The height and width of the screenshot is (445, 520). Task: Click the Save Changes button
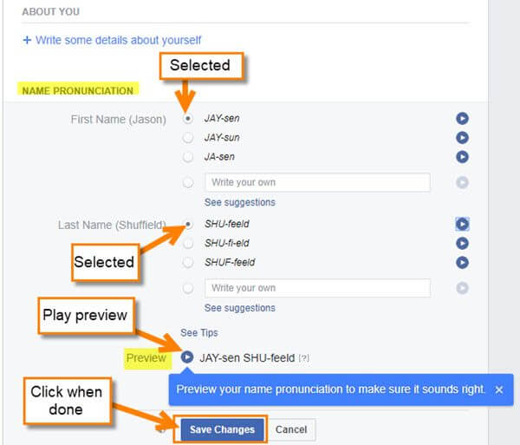coord(222,429)
